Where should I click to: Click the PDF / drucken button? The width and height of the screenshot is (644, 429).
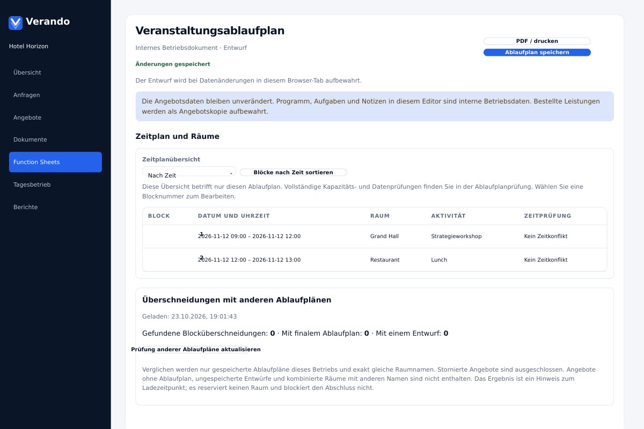(x=537, y=41)
